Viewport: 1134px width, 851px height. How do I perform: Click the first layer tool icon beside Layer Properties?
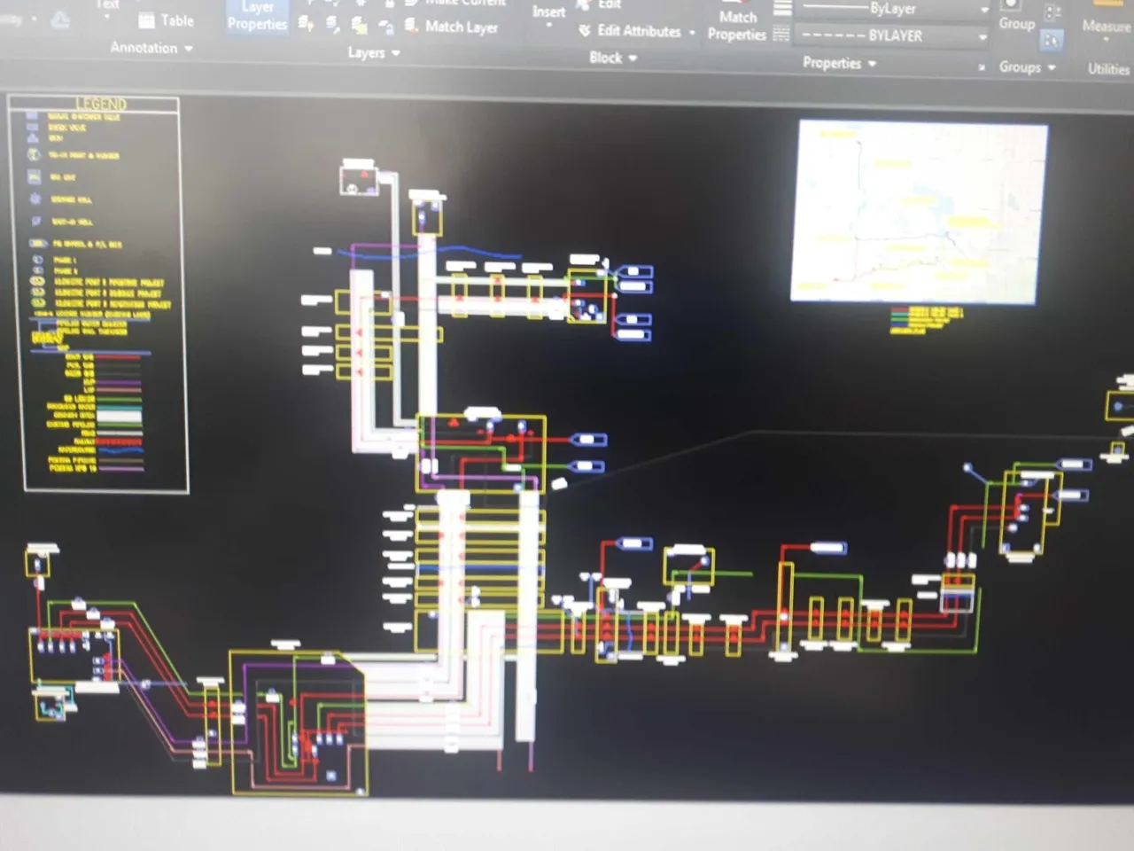(x=306, y=24)
